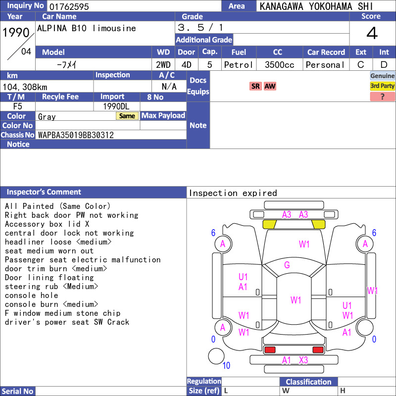
Task: Select the Genuine legend tag
Action: [382, 76]
